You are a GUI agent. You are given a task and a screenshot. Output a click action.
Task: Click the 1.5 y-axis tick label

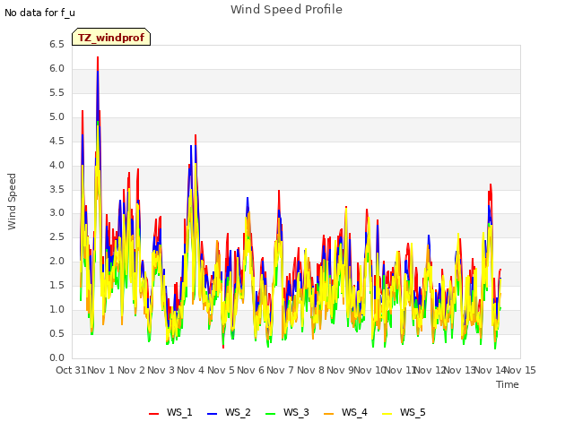click(x=57, y=286)
